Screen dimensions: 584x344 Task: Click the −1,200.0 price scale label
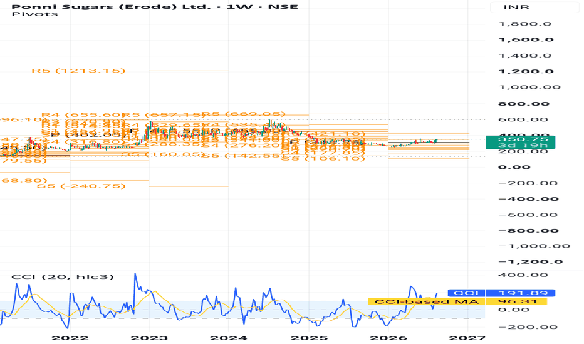[530, 262]
